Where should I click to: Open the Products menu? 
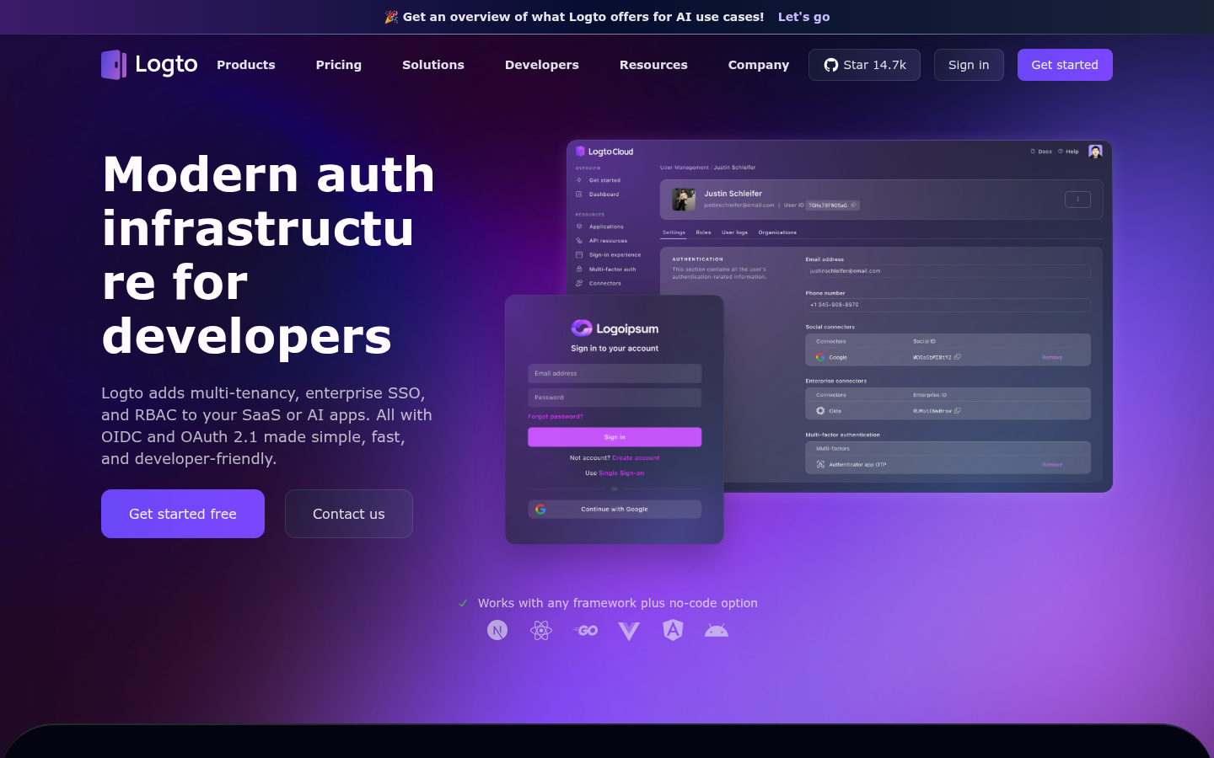tap(246, 65)
